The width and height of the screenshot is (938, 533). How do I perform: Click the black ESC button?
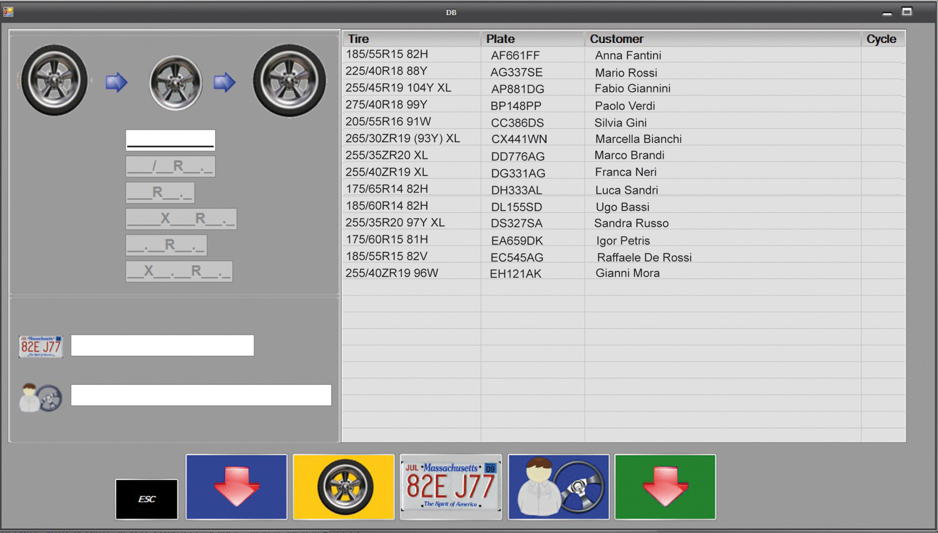click(146, 499)
